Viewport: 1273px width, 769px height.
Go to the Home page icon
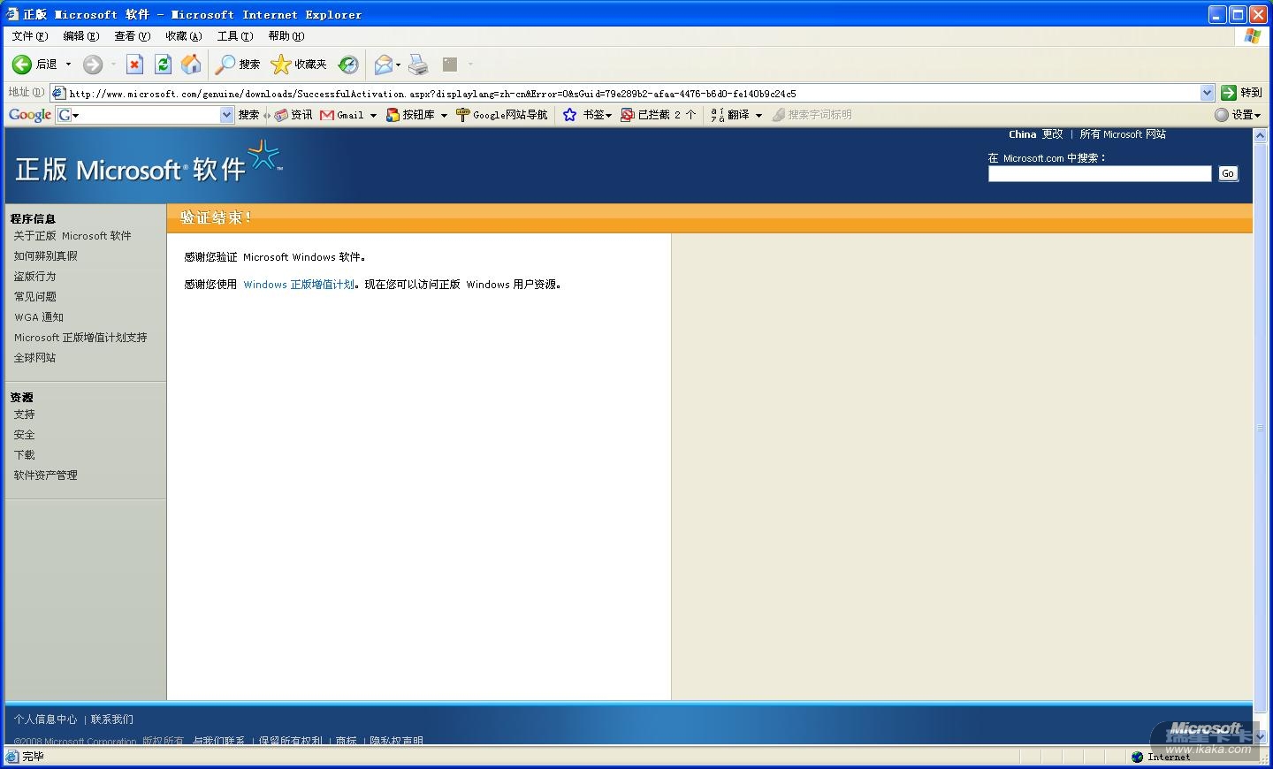pyautogui.click(x=191, y=65)
